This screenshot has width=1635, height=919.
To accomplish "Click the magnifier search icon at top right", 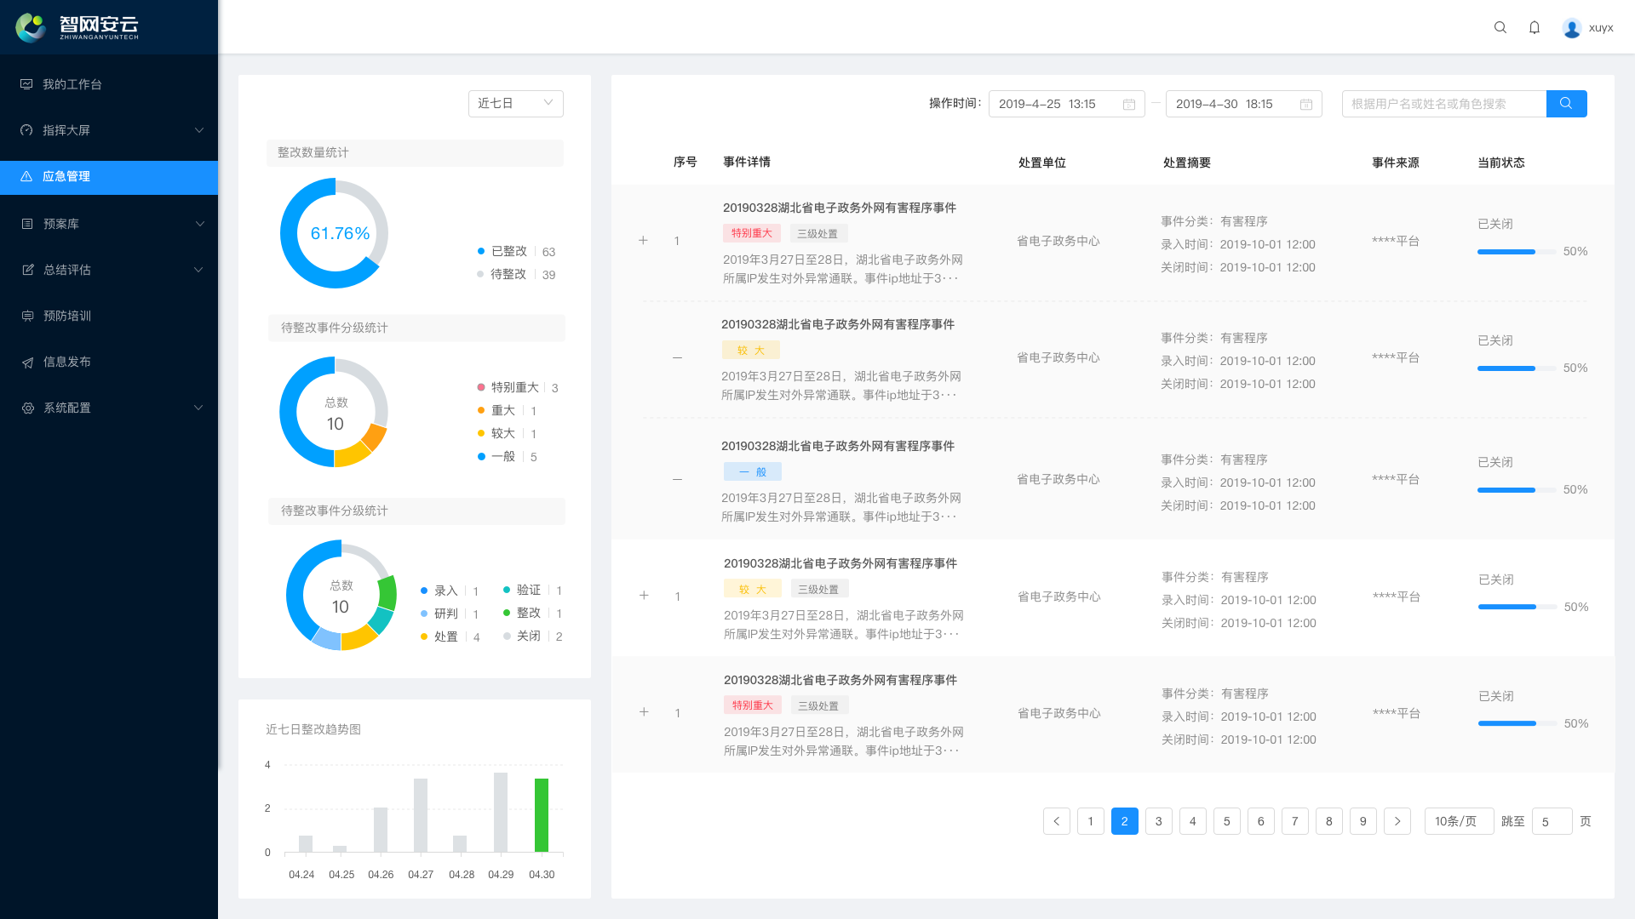I will (1500, 27).
